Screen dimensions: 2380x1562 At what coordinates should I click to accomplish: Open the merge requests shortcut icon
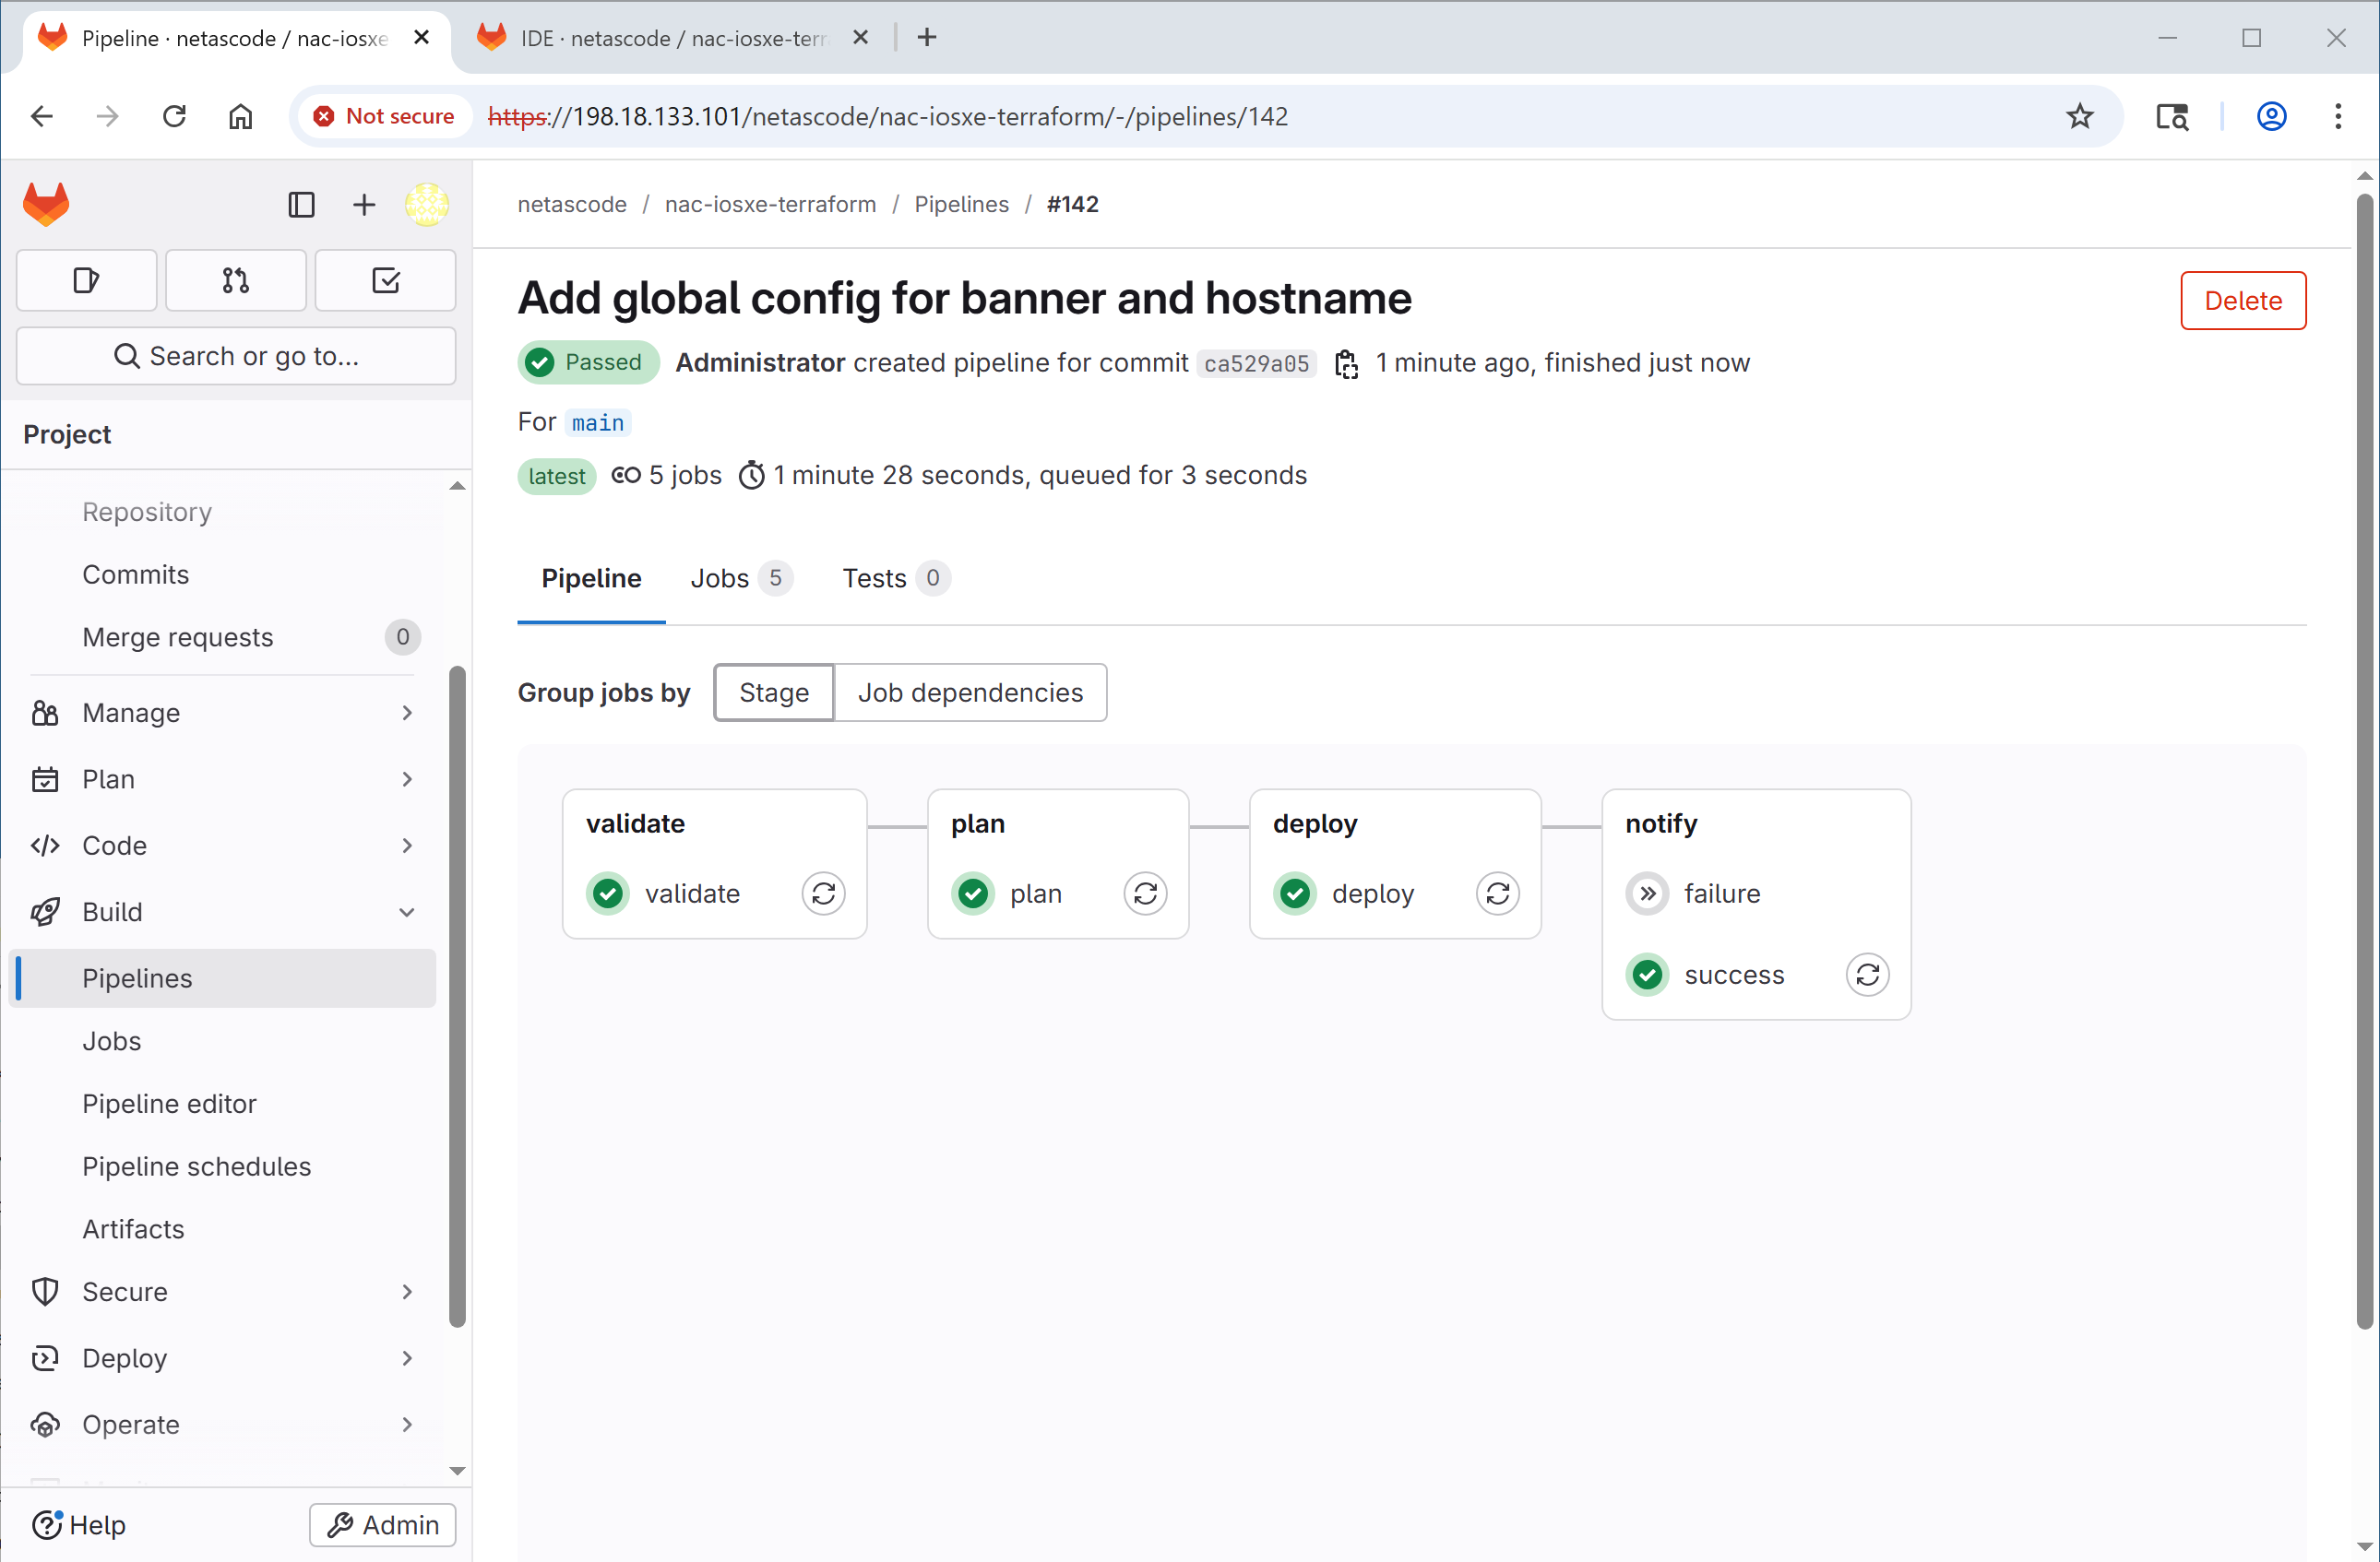(x=236, y=281)
